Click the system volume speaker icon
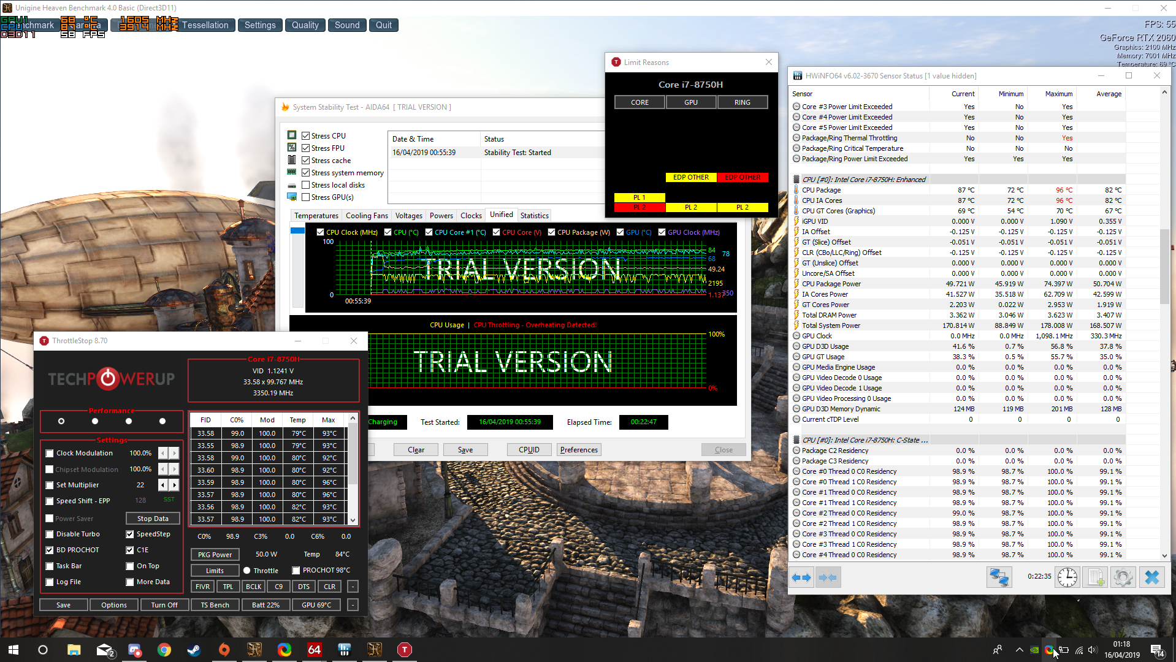 [1093, 650]
